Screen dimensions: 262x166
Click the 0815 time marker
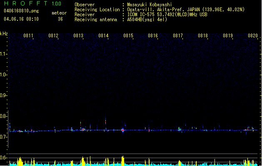point(128,36)
